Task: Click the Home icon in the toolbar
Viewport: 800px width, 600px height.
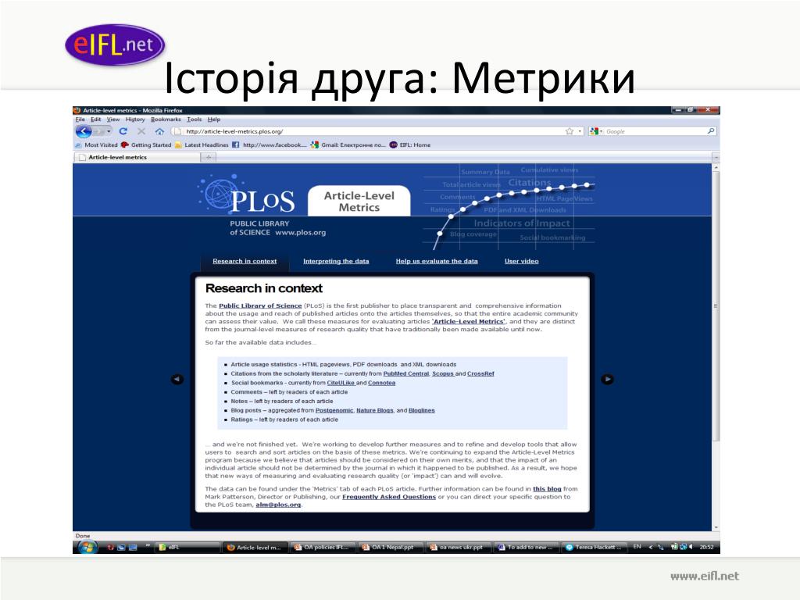Action: coord(159,131)
